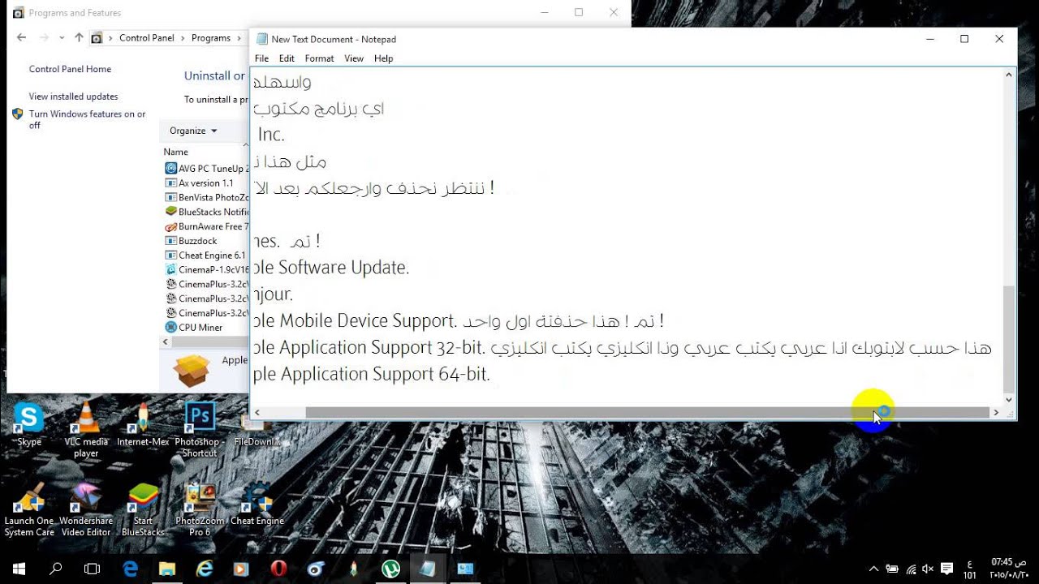Open Photoshop shortcut on the desktop
This screenshot has height=584, width=1039.
pyautogui.click(x=200, y=430)
